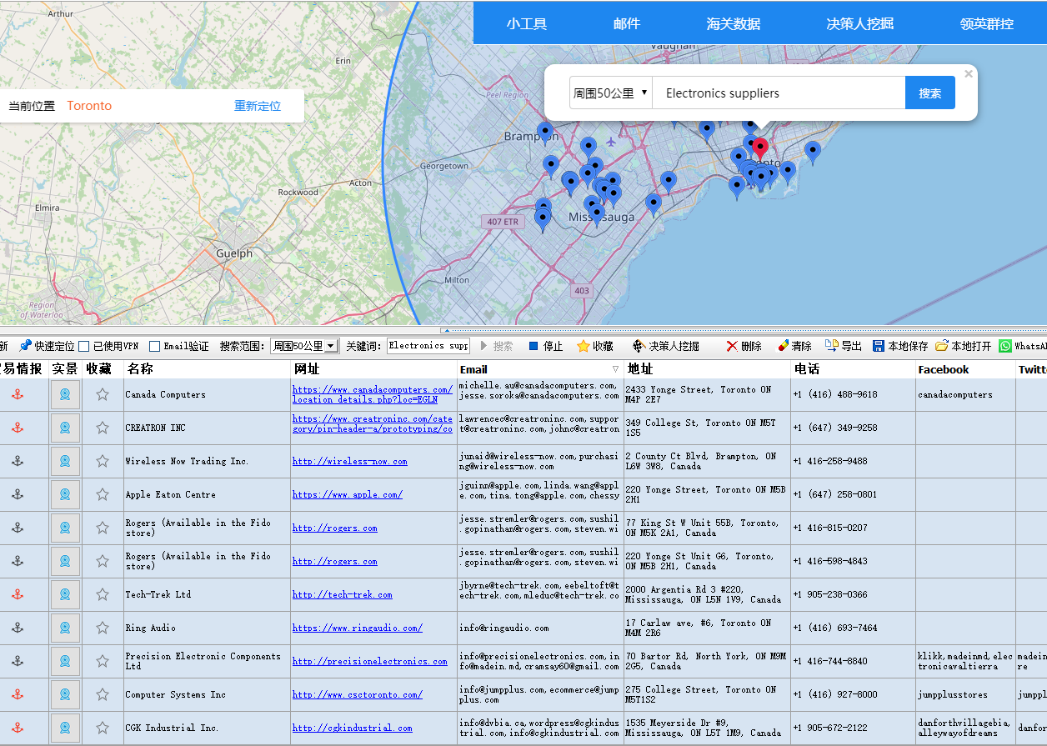The height and width of the screenshot is (746, 1047).
Task: Toggle the 已使用VPN checkbox
Action: 84,346
